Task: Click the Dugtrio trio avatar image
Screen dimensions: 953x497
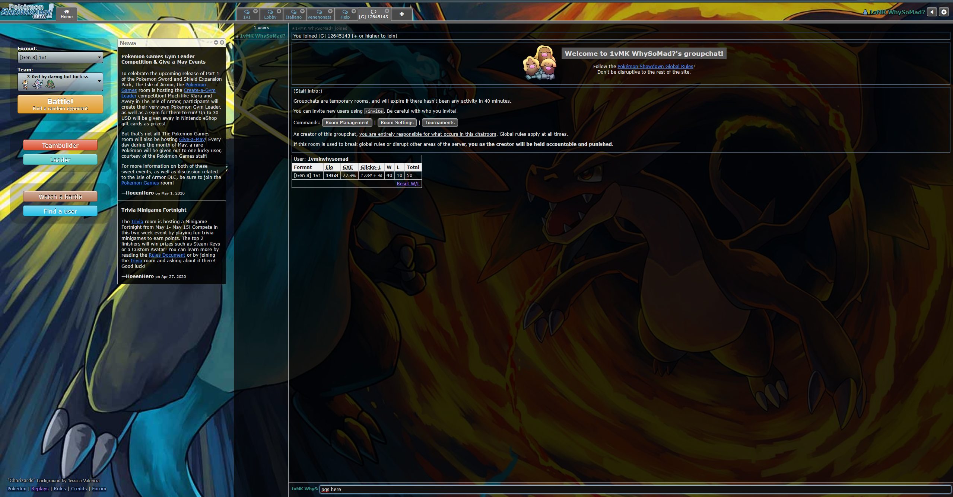Action: coord(540,62)
